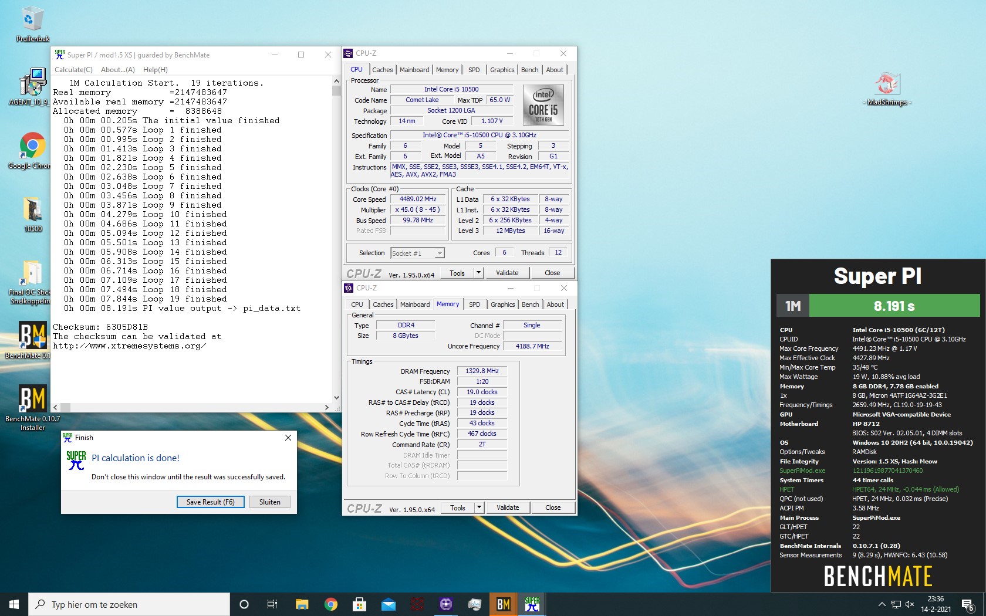986x616 pixels.
Task: Open the notification center icon
Action: pos(968,605)
